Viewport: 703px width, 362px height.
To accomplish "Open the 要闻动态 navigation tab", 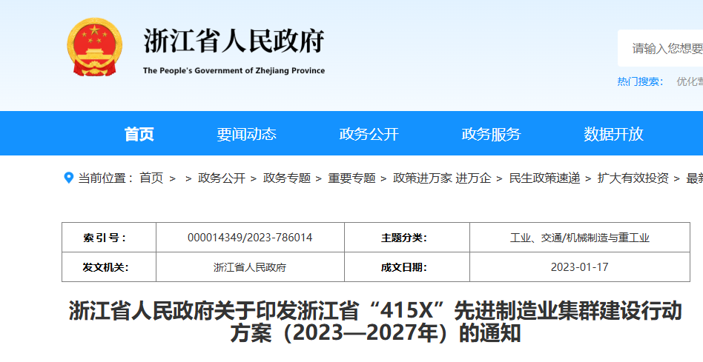I will tap(247, 134).
